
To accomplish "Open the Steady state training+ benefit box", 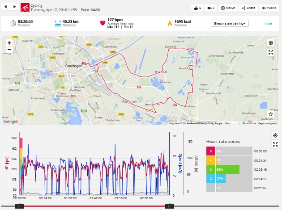I will pyautogui.click(x=229, y=23).
